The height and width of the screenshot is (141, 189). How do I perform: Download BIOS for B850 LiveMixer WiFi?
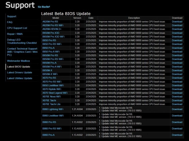(177, 85)
